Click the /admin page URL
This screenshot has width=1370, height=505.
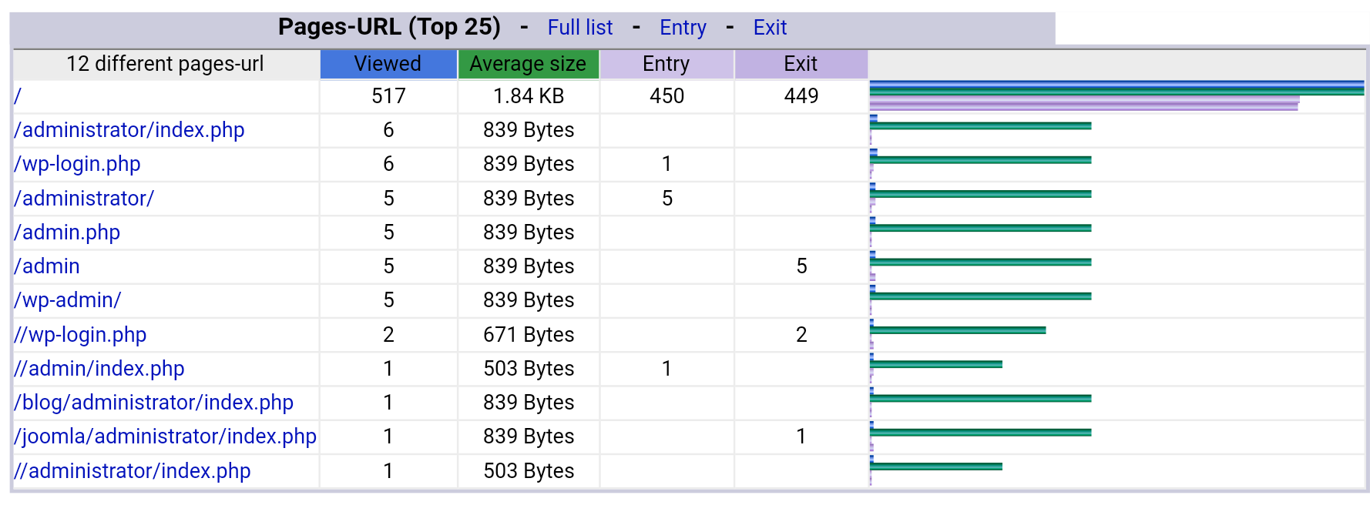click(x=48, y=266)
